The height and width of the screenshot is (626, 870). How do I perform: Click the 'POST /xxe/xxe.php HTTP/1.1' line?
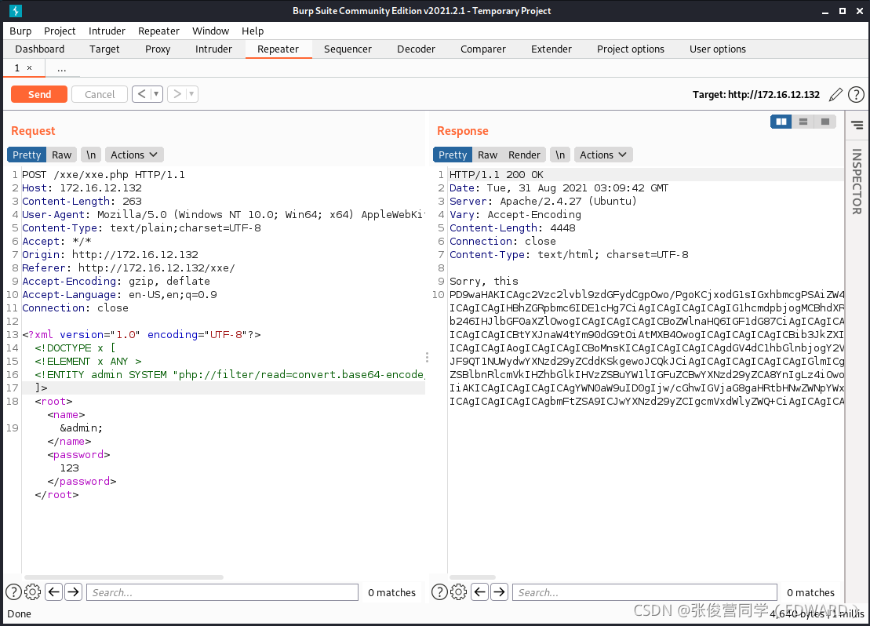pos(104,175)
